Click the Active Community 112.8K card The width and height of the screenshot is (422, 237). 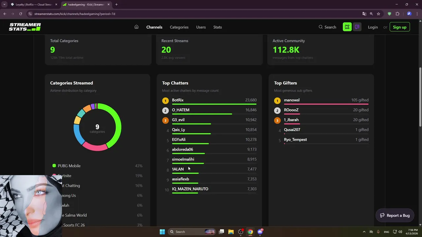[320, 49]
